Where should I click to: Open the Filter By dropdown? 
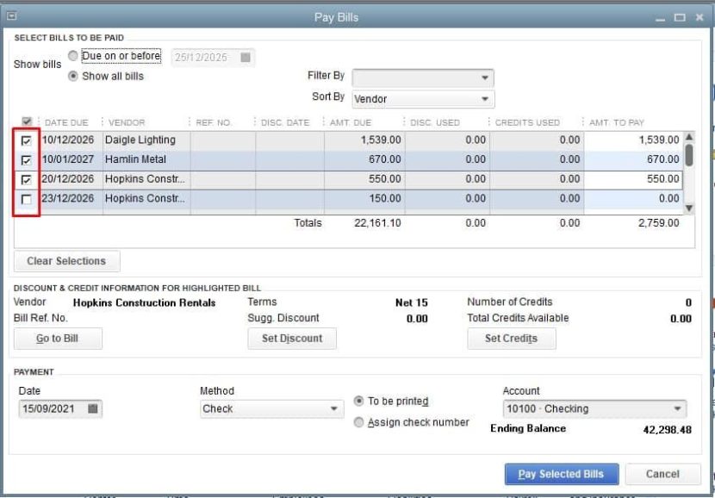[487, 77]
